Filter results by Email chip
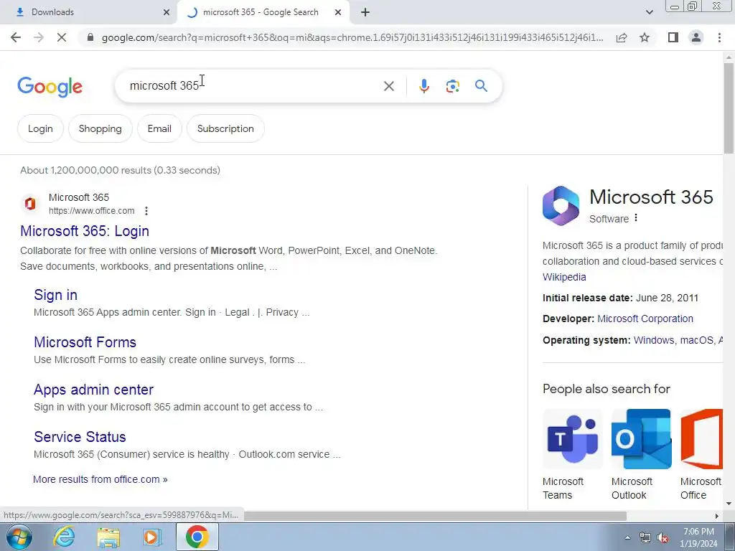 (159, 128)
